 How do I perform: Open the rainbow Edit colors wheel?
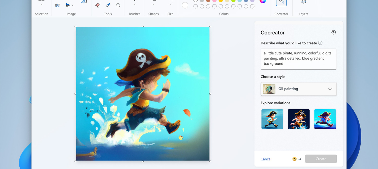pos(263,1)
